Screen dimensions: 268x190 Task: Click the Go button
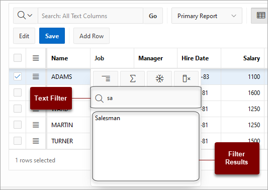tap(153, 16)
